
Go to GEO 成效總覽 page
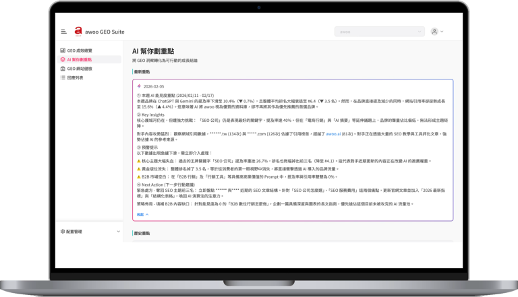pos(82,51)
